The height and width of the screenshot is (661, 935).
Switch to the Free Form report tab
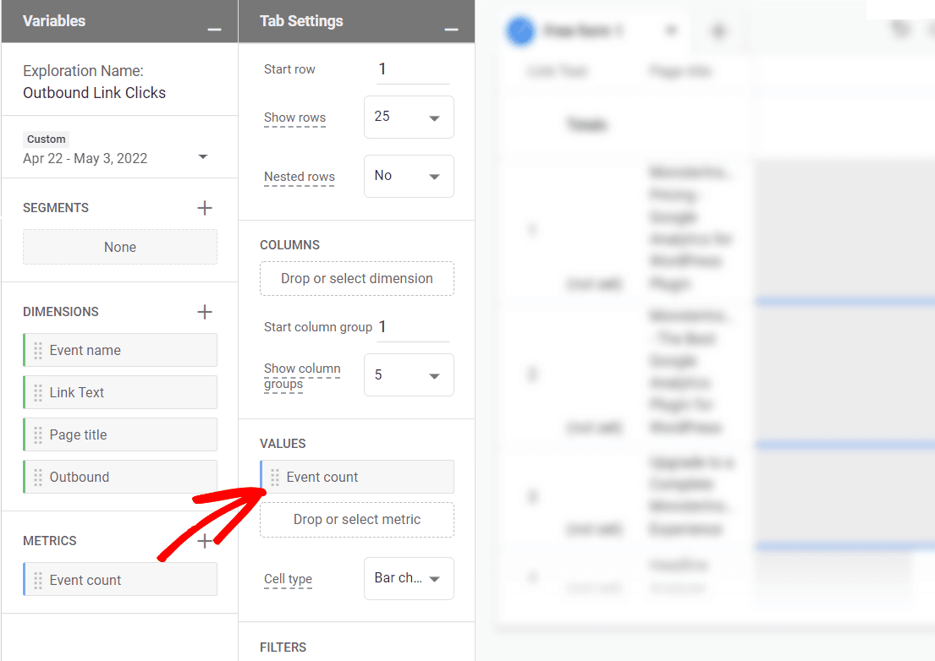pos(575,31)
